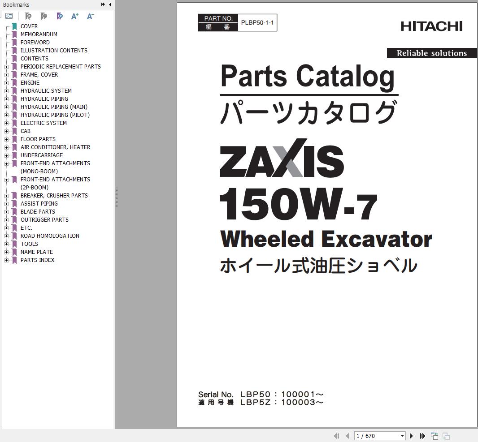Click the Parts Catalog title on the page

pyautogui.click(x=307, y=77)
